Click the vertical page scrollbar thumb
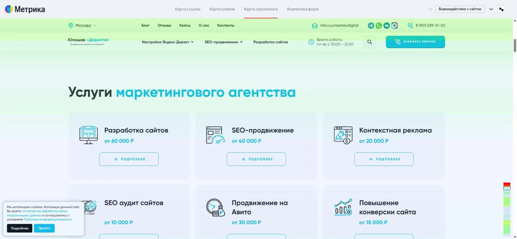 [x=515, y=45]
